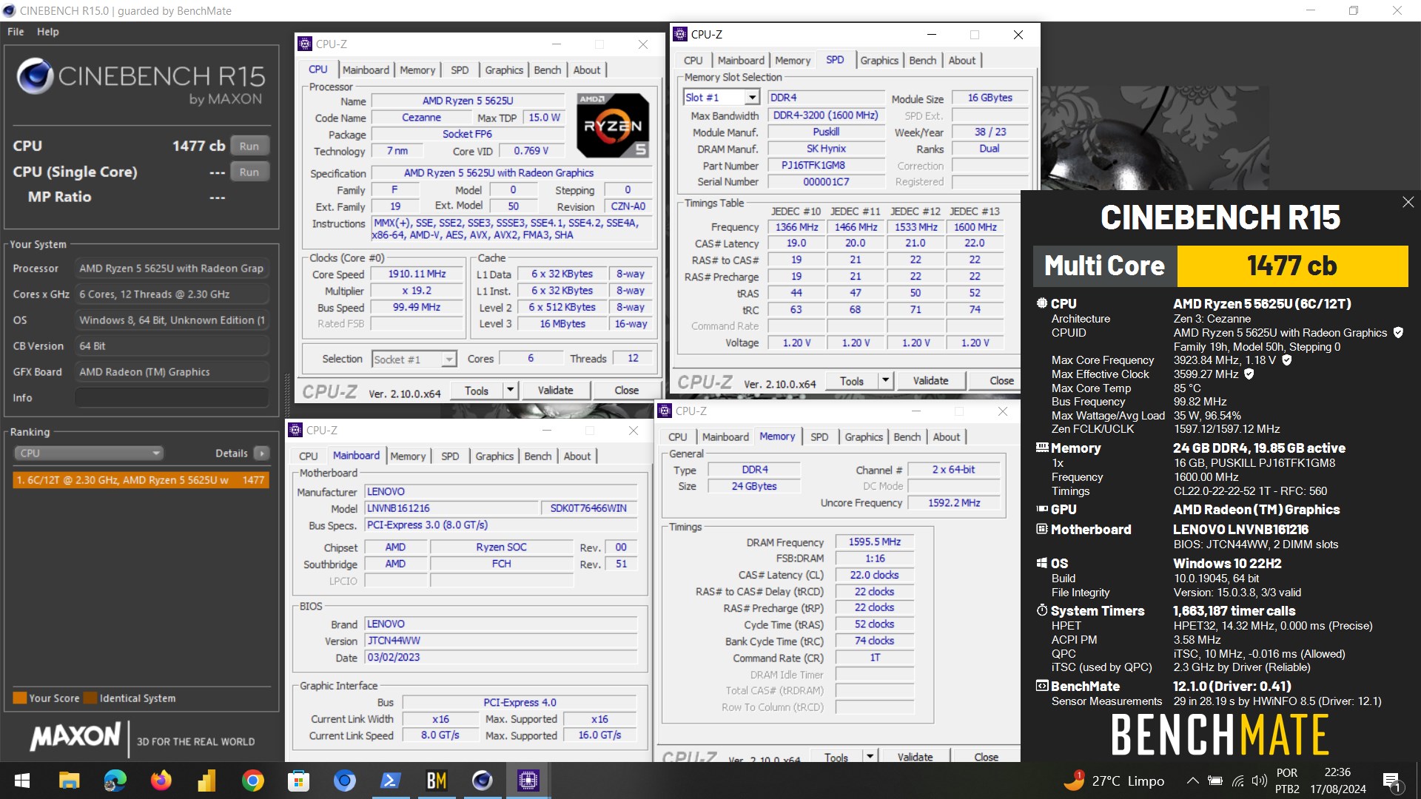
Task: Click the Ryzen 5 logo in CPU-Z
Action: coord(613,125)
